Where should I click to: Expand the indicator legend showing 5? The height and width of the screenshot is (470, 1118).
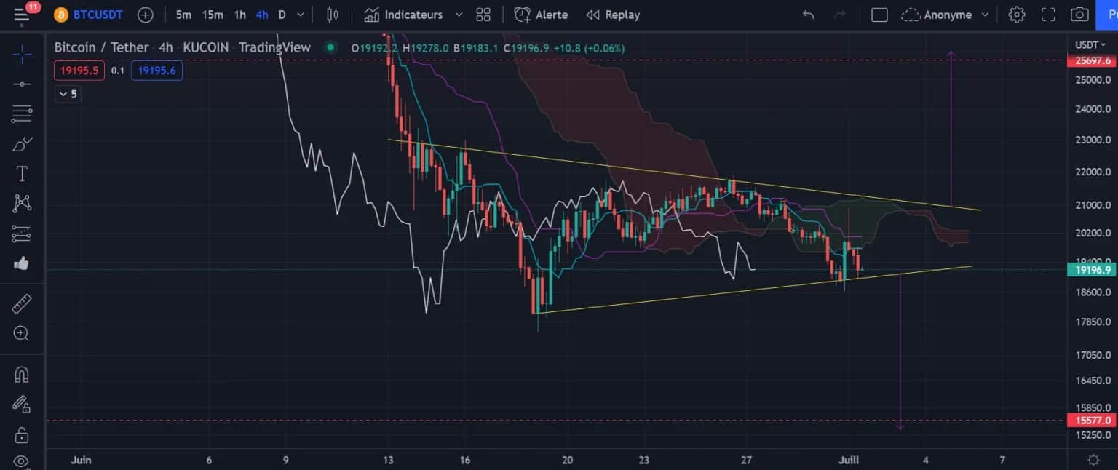[x=68, y=94]
